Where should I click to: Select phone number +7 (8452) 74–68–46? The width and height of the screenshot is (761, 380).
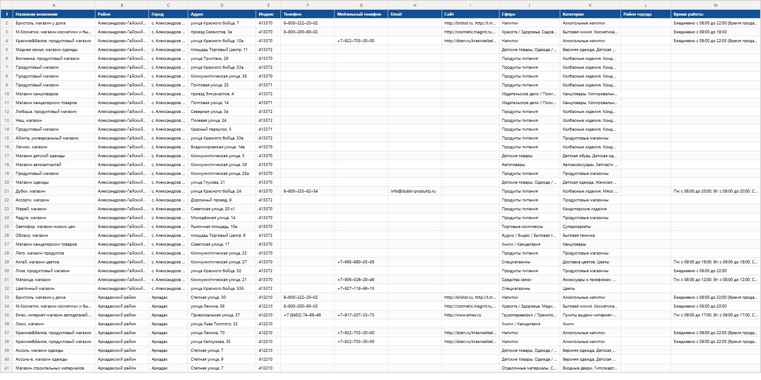coord(308,315)
